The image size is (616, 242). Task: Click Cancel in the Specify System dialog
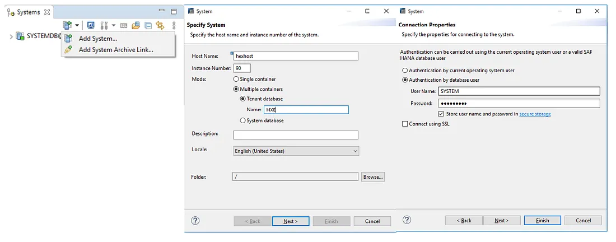pos(372,221)
